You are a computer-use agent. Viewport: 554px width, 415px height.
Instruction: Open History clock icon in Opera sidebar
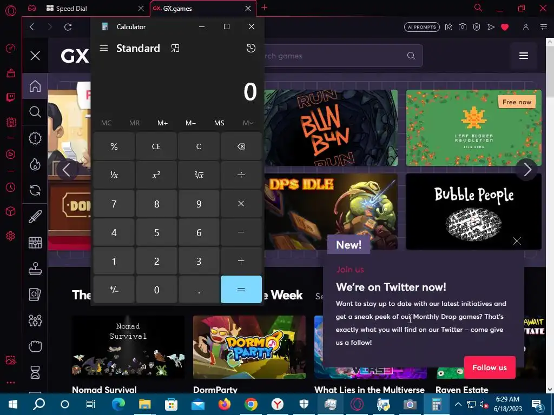(x=11, y=187)
